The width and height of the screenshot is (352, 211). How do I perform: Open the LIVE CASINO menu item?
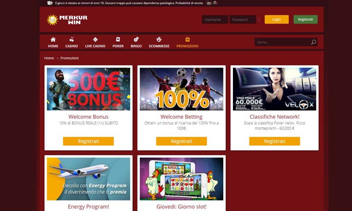click(95, 46)
